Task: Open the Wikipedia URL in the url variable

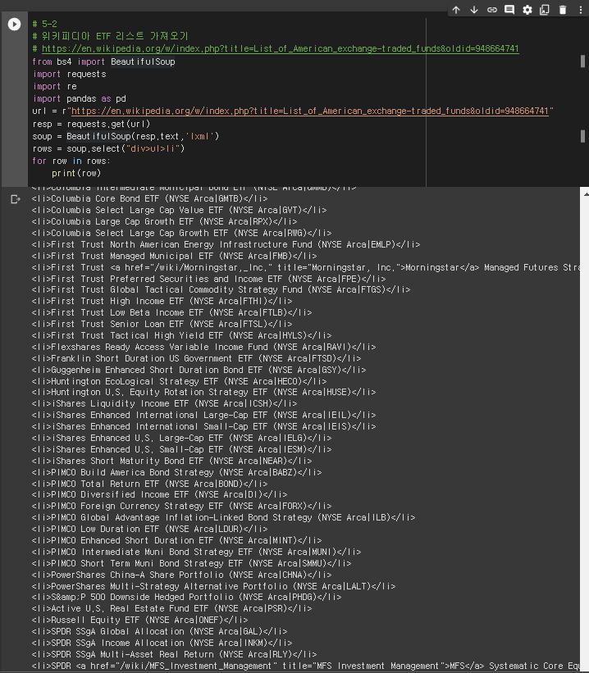Action: [310, 111]
